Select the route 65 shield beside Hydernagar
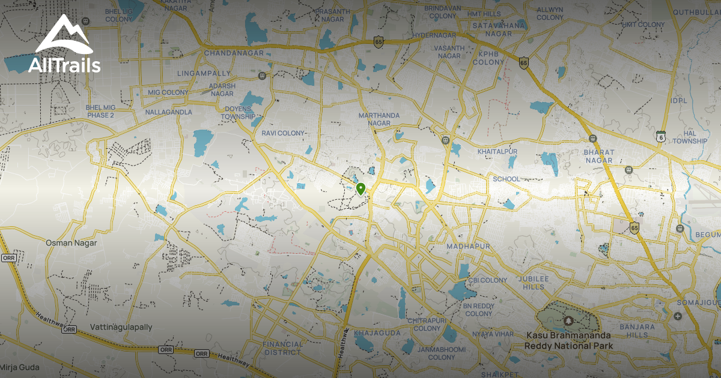Screen dimensions: 721x378 (378, 41)
